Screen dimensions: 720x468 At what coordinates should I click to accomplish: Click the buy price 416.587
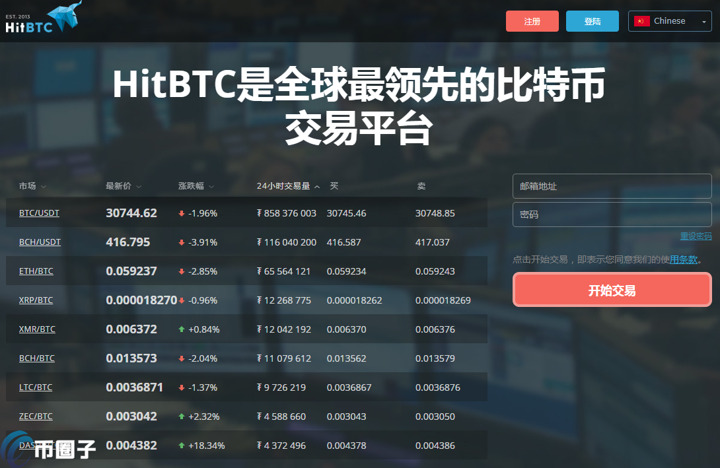[x=343, y=242]
